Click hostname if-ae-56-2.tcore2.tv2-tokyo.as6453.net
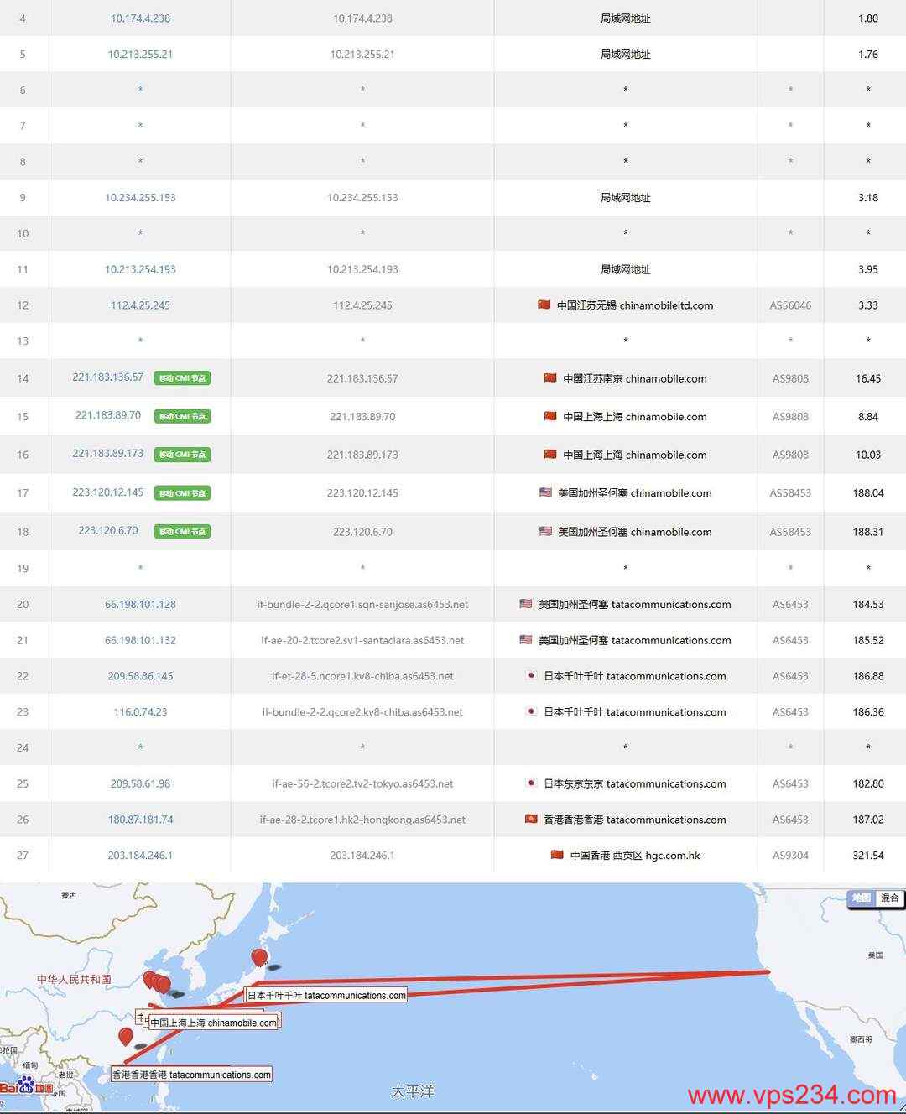Screen dimensions: 906x1114 point(362,784)
